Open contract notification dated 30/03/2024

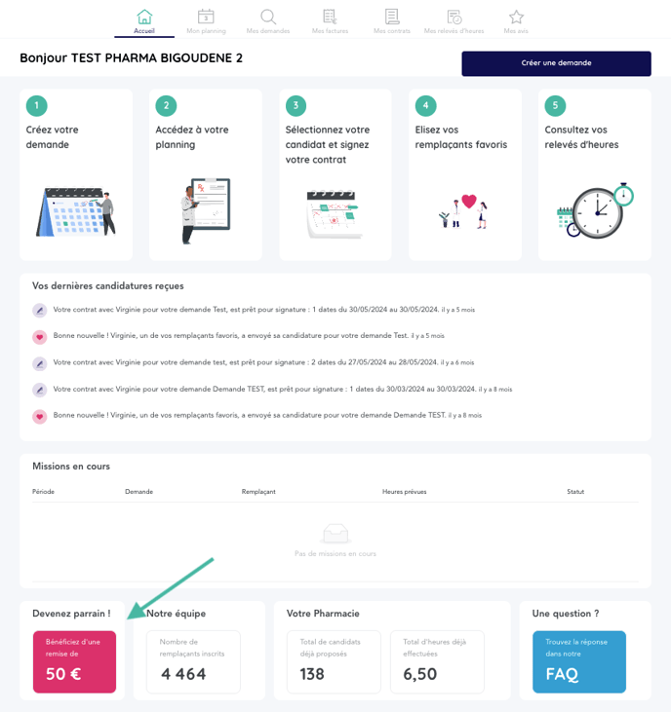point(263,389)
